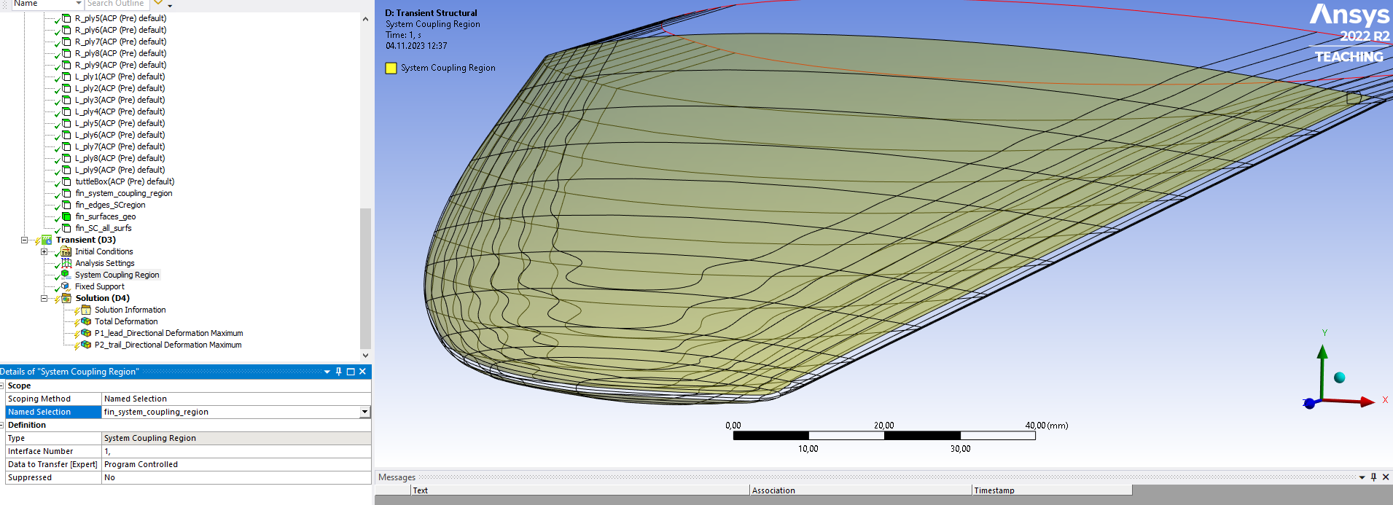Collapse the Scope section in Details
This screenshot has width=1393, height=505.
tap(2, 385)
